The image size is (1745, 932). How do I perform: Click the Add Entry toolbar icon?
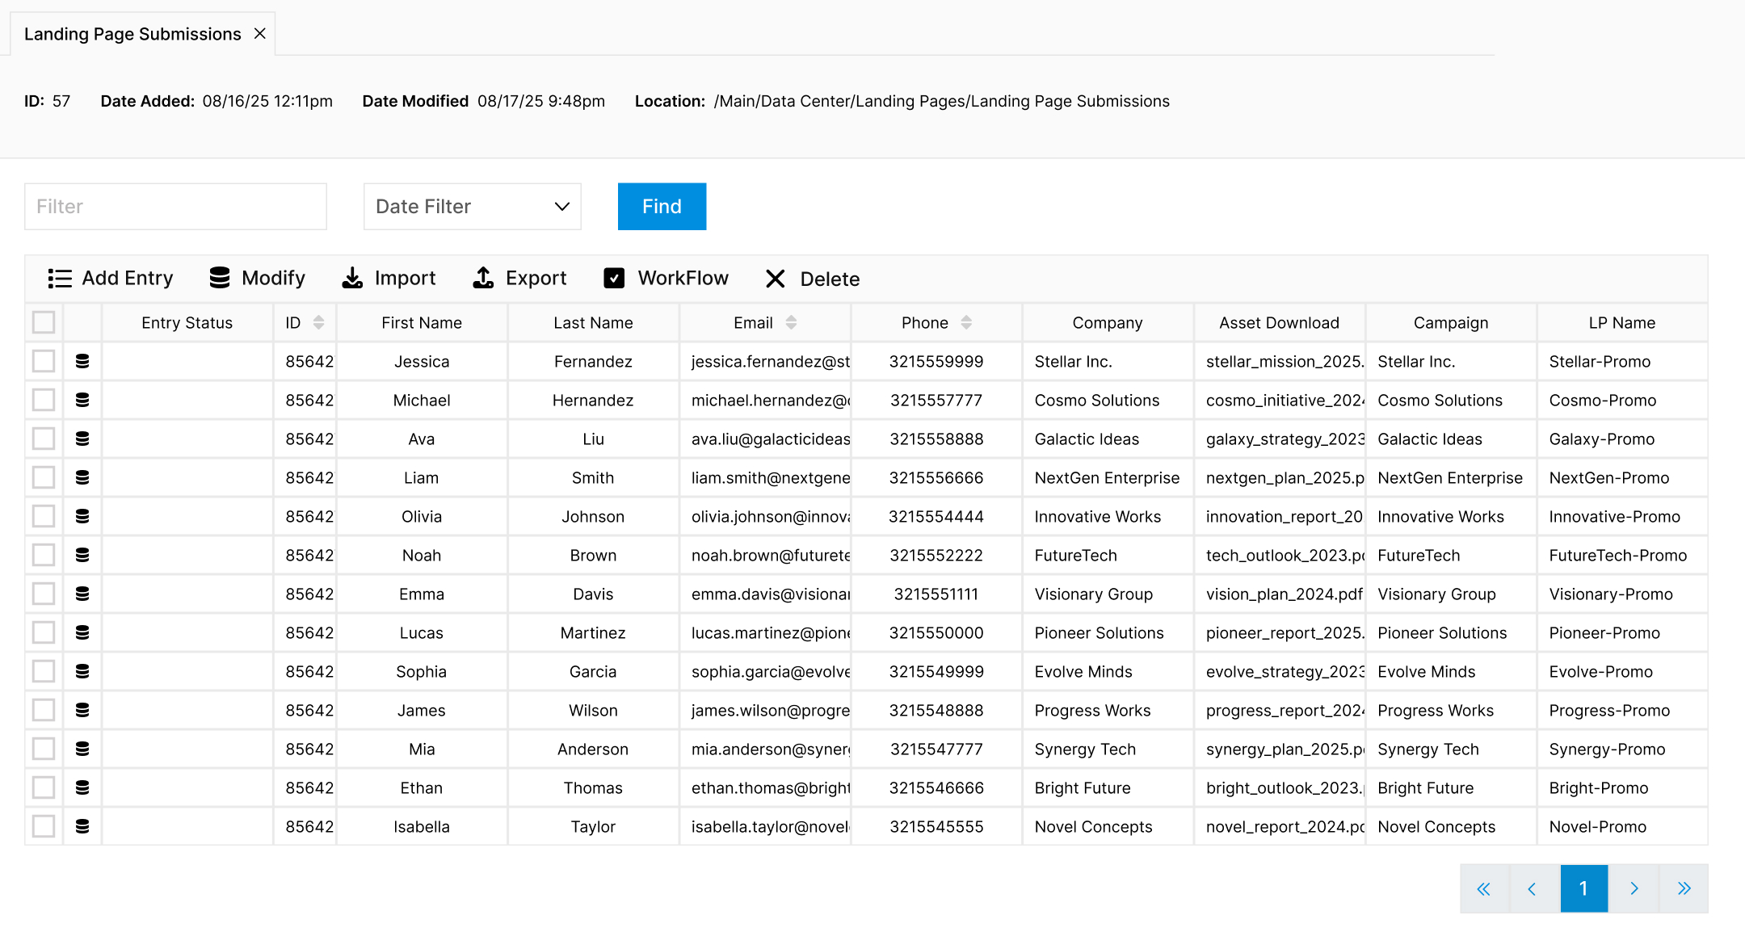[60, 279]
